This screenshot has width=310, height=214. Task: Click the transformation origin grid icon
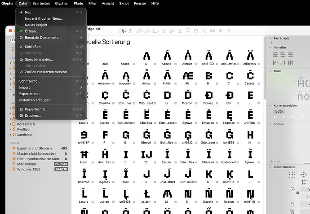(x=292, y=174)
